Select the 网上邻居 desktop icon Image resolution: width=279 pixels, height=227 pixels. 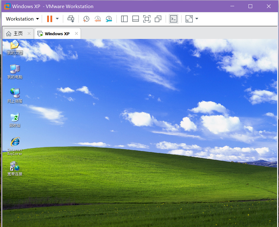(15, 96)
